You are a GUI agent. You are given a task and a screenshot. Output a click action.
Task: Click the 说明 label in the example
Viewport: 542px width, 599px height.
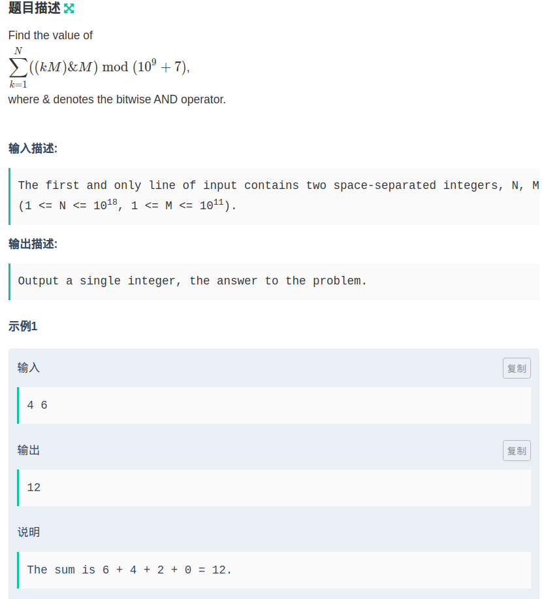click(x=29, y=532)
